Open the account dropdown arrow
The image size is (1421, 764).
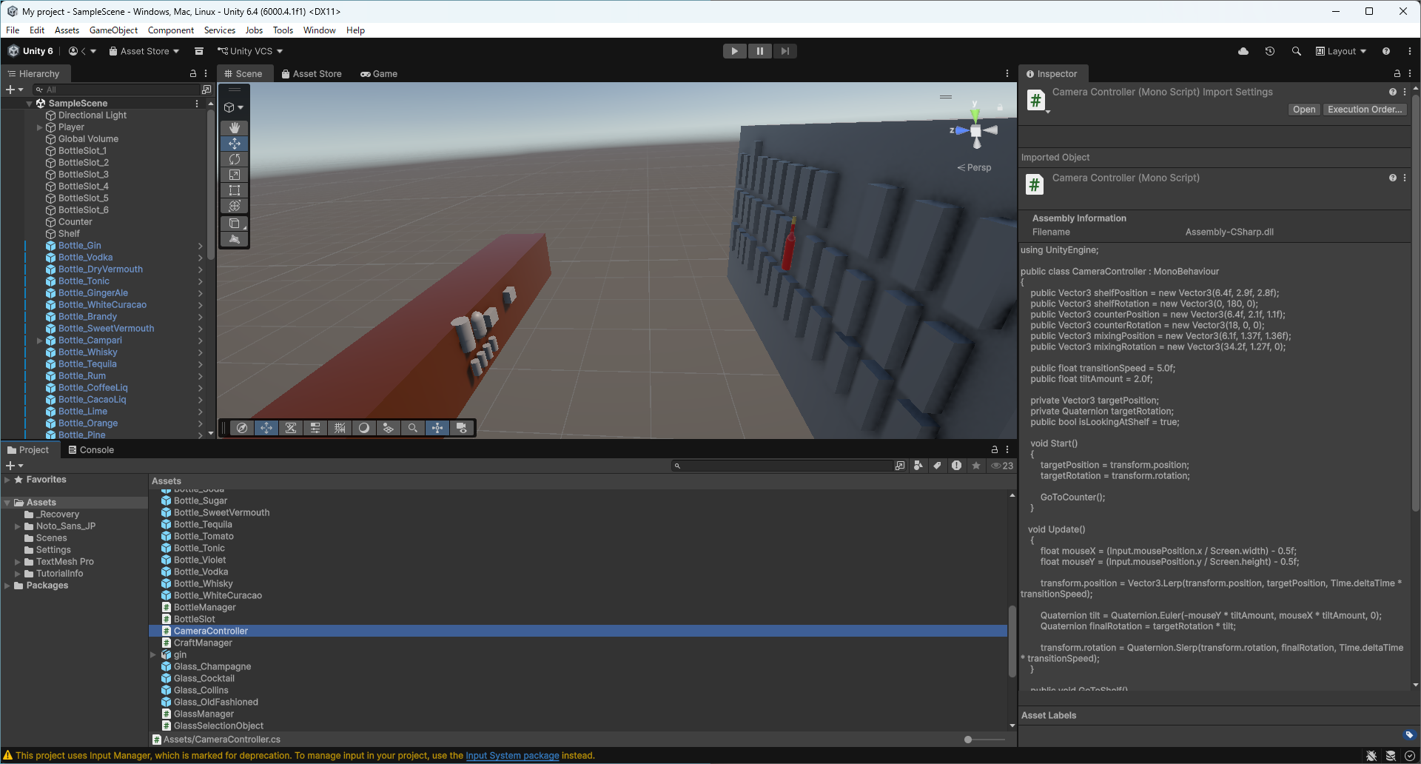click(x=93, y=51)
